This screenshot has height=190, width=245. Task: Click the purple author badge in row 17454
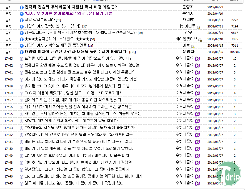[x=197, y=121]
